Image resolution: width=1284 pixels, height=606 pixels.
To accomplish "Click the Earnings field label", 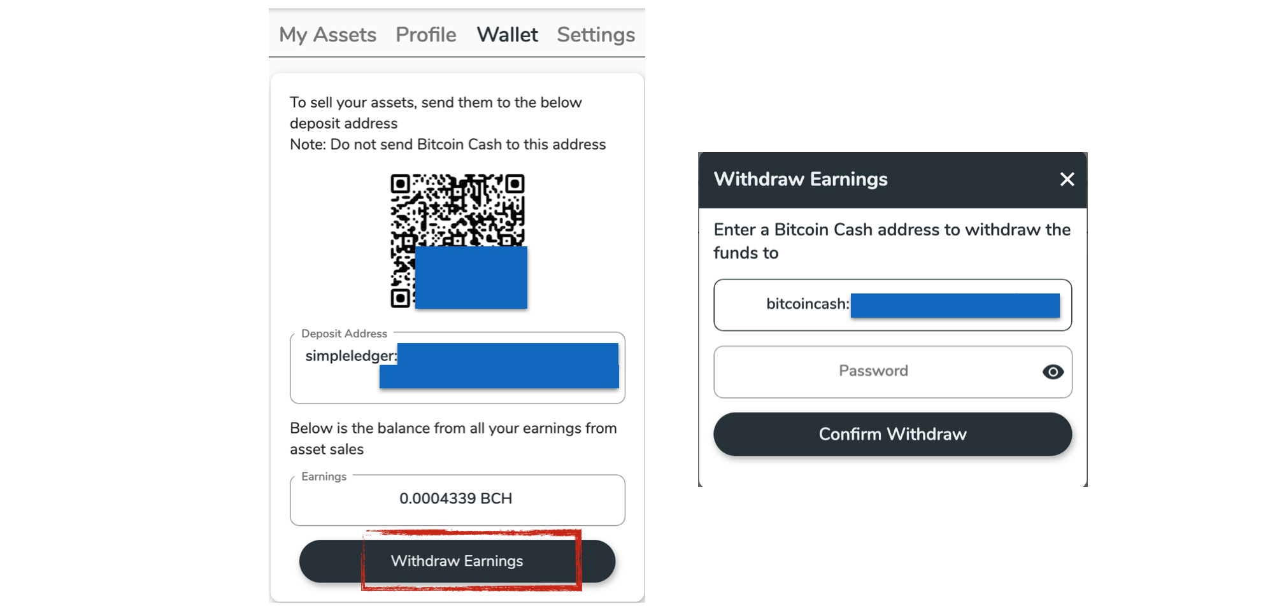I will [x=324, y=477].
